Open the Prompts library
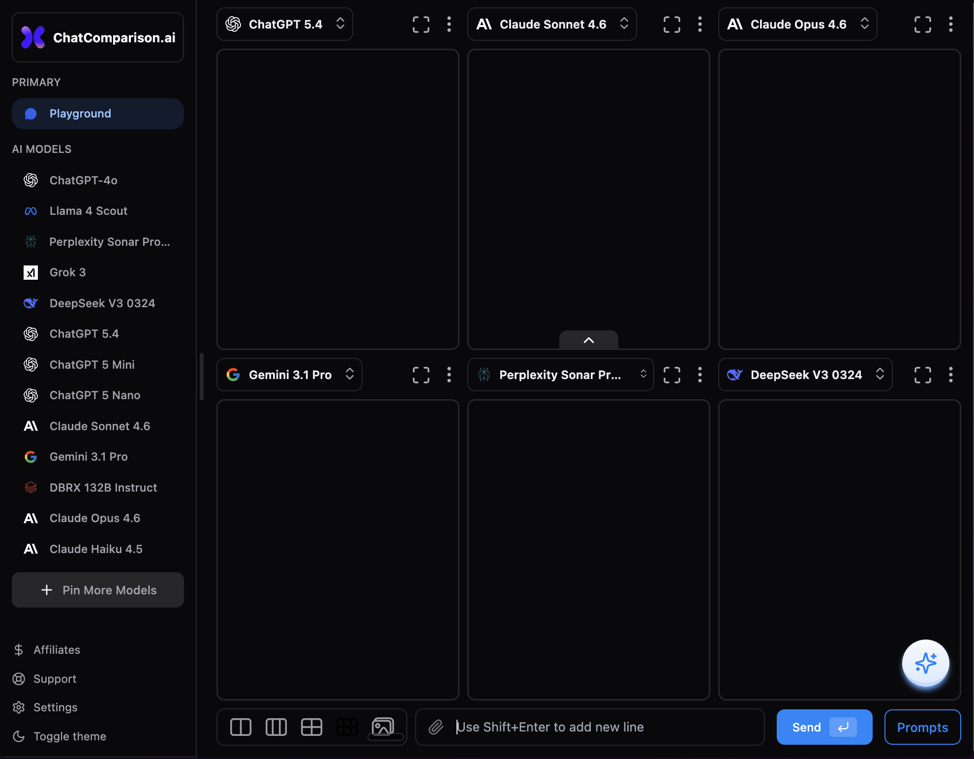Image resolution: width=974 pixels, height=759 pixels. coord(922,727)
